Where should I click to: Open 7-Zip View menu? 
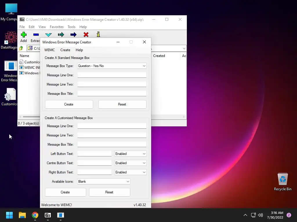pyautogui.click(x=42, y=27)
